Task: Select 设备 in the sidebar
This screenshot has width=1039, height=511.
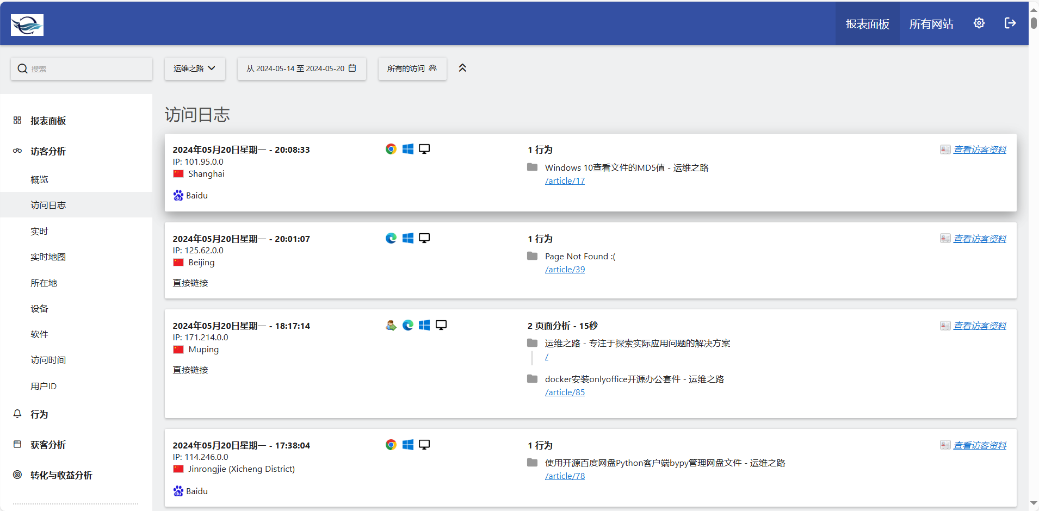Action: point(39,308)
